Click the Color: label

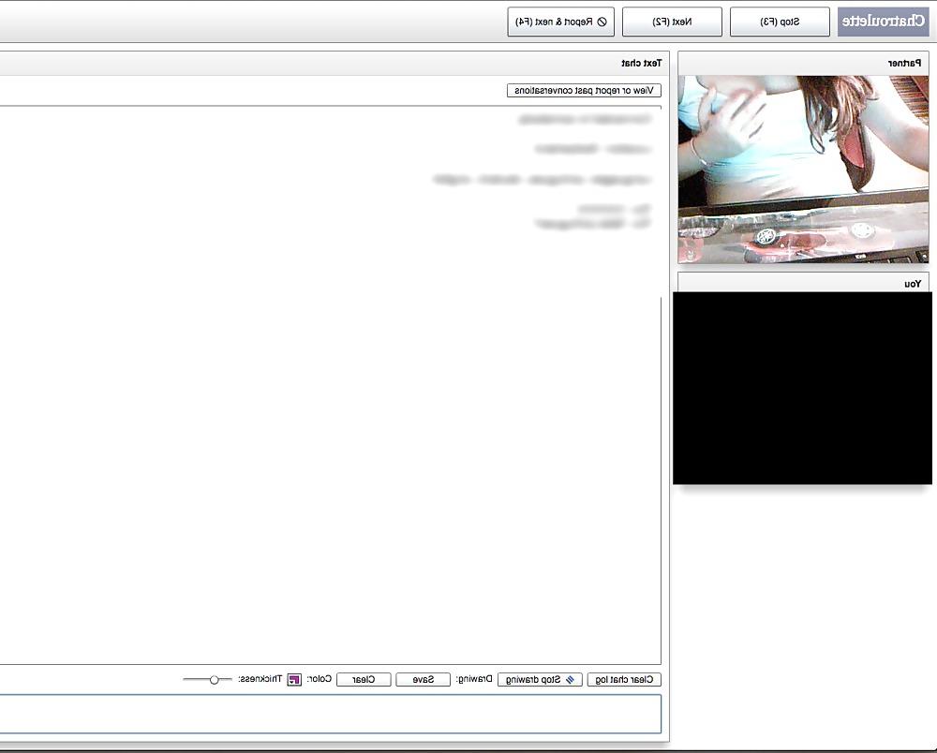pyautogui.click(x=320, y=679)
